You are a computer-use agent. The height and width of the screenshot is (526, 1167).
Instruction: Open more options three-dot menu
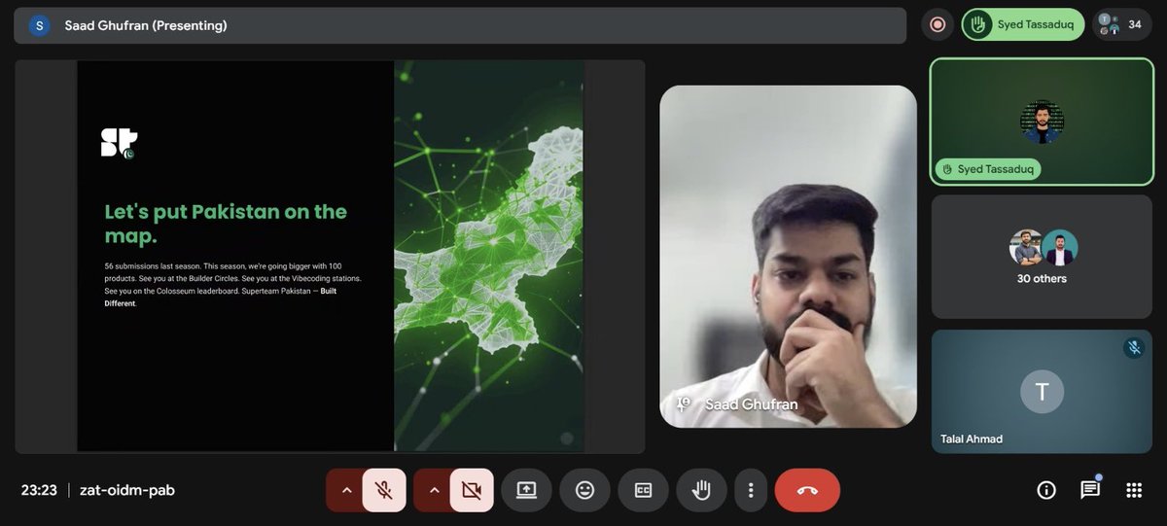750,490
